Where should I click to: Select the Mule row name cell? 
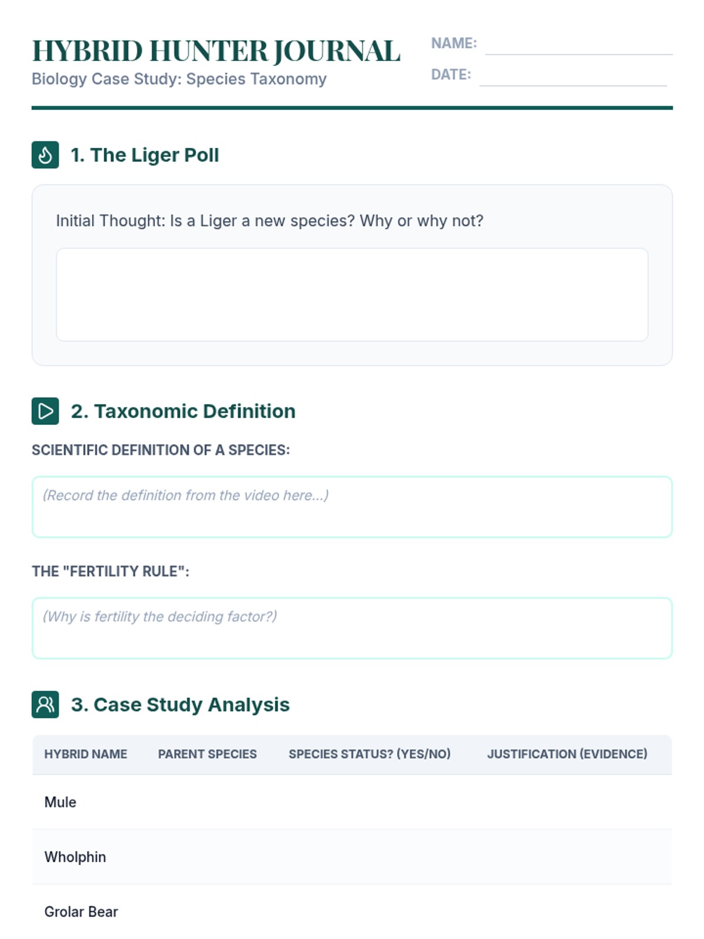(x=60, y=802)
